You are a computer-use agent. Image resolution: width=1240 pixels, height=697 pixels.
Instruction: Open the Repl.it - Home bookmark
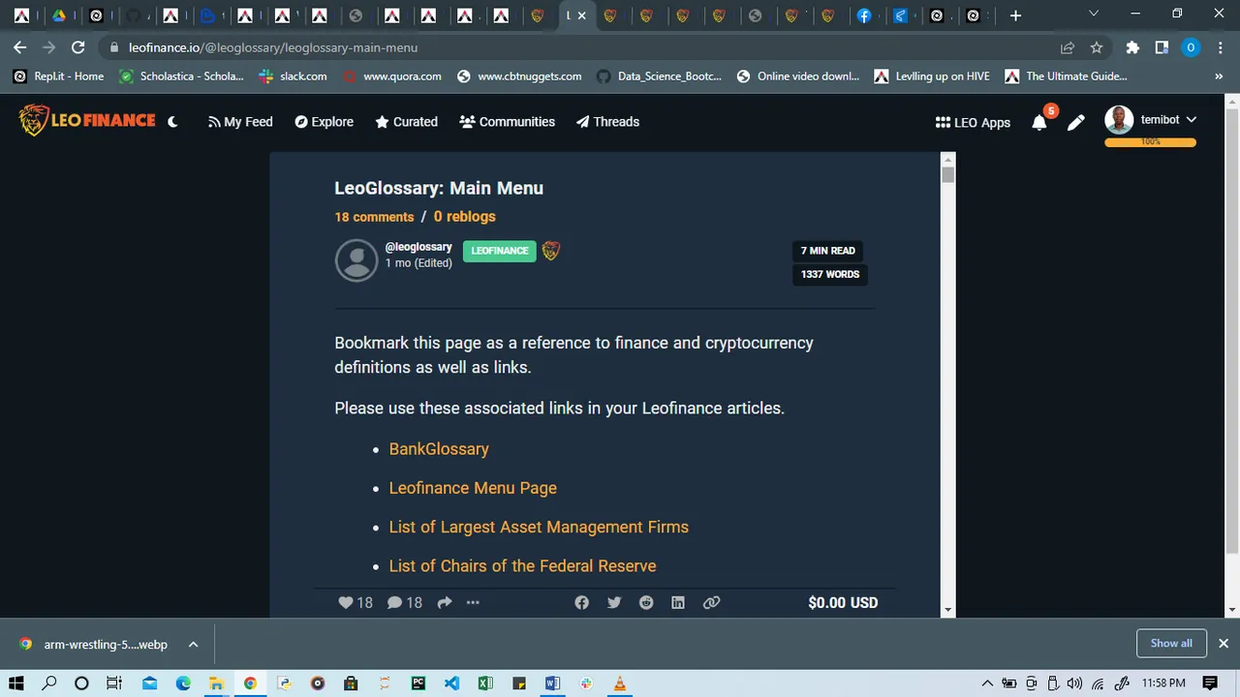point(59,76)
